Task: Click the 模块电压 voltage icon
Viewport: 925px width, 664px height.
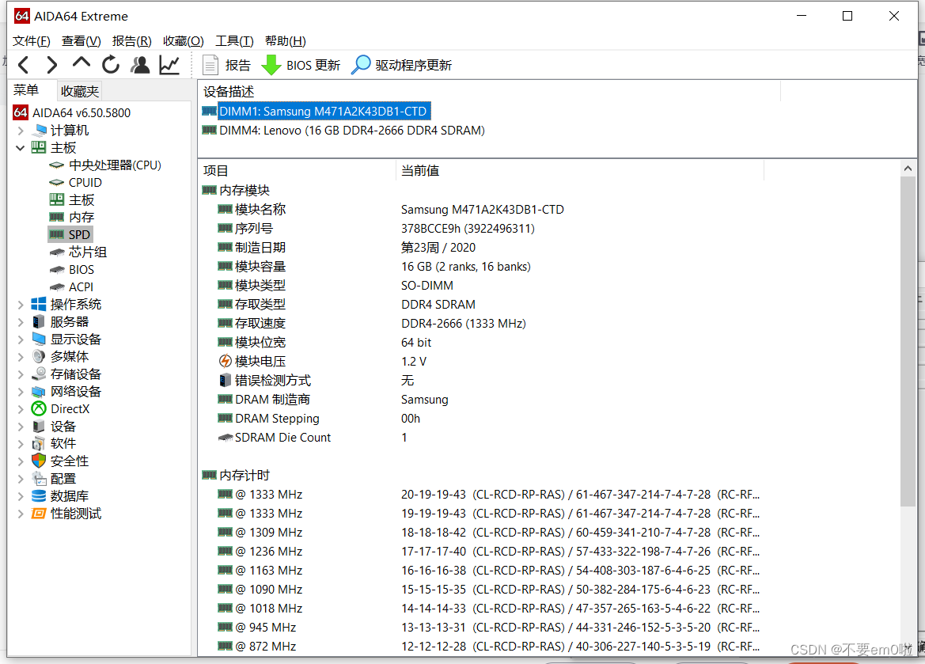Action: pos(225,361)
